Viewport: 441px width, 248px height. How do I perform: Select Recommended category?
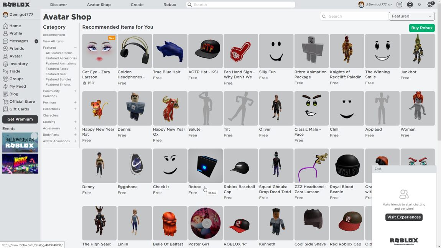coord(54,35)
